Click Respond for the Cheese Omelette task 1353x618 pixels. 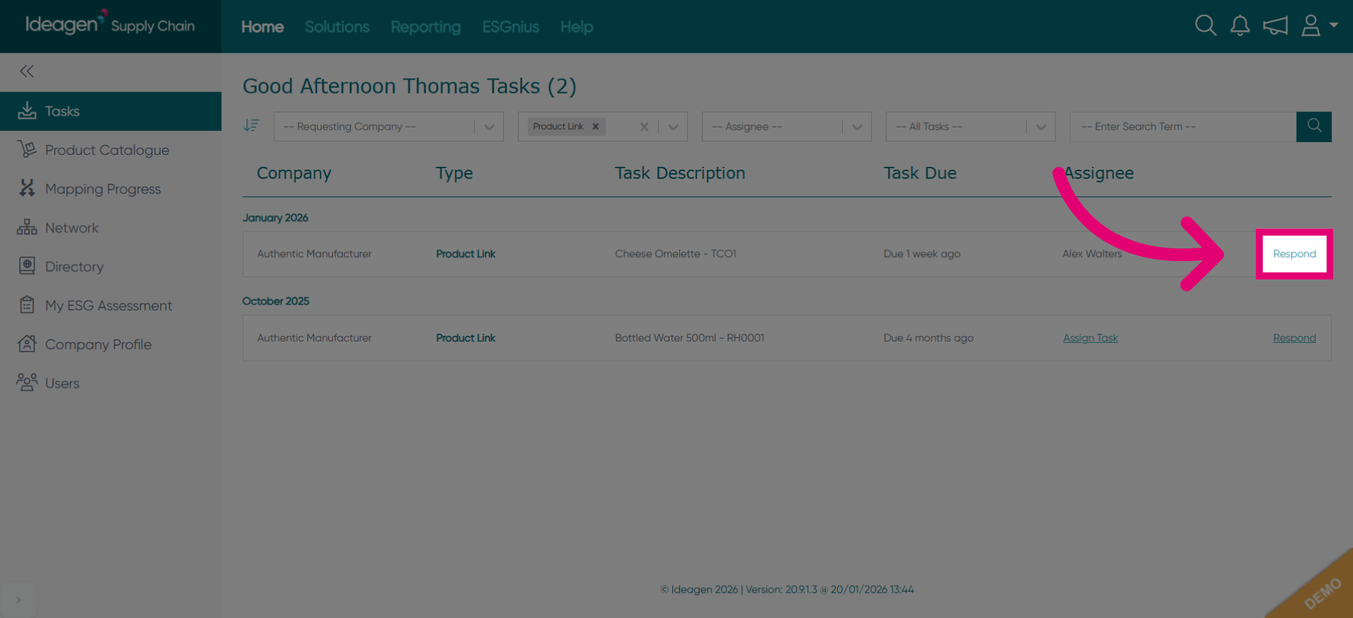pyautogui.click(x=1294, y=253)
